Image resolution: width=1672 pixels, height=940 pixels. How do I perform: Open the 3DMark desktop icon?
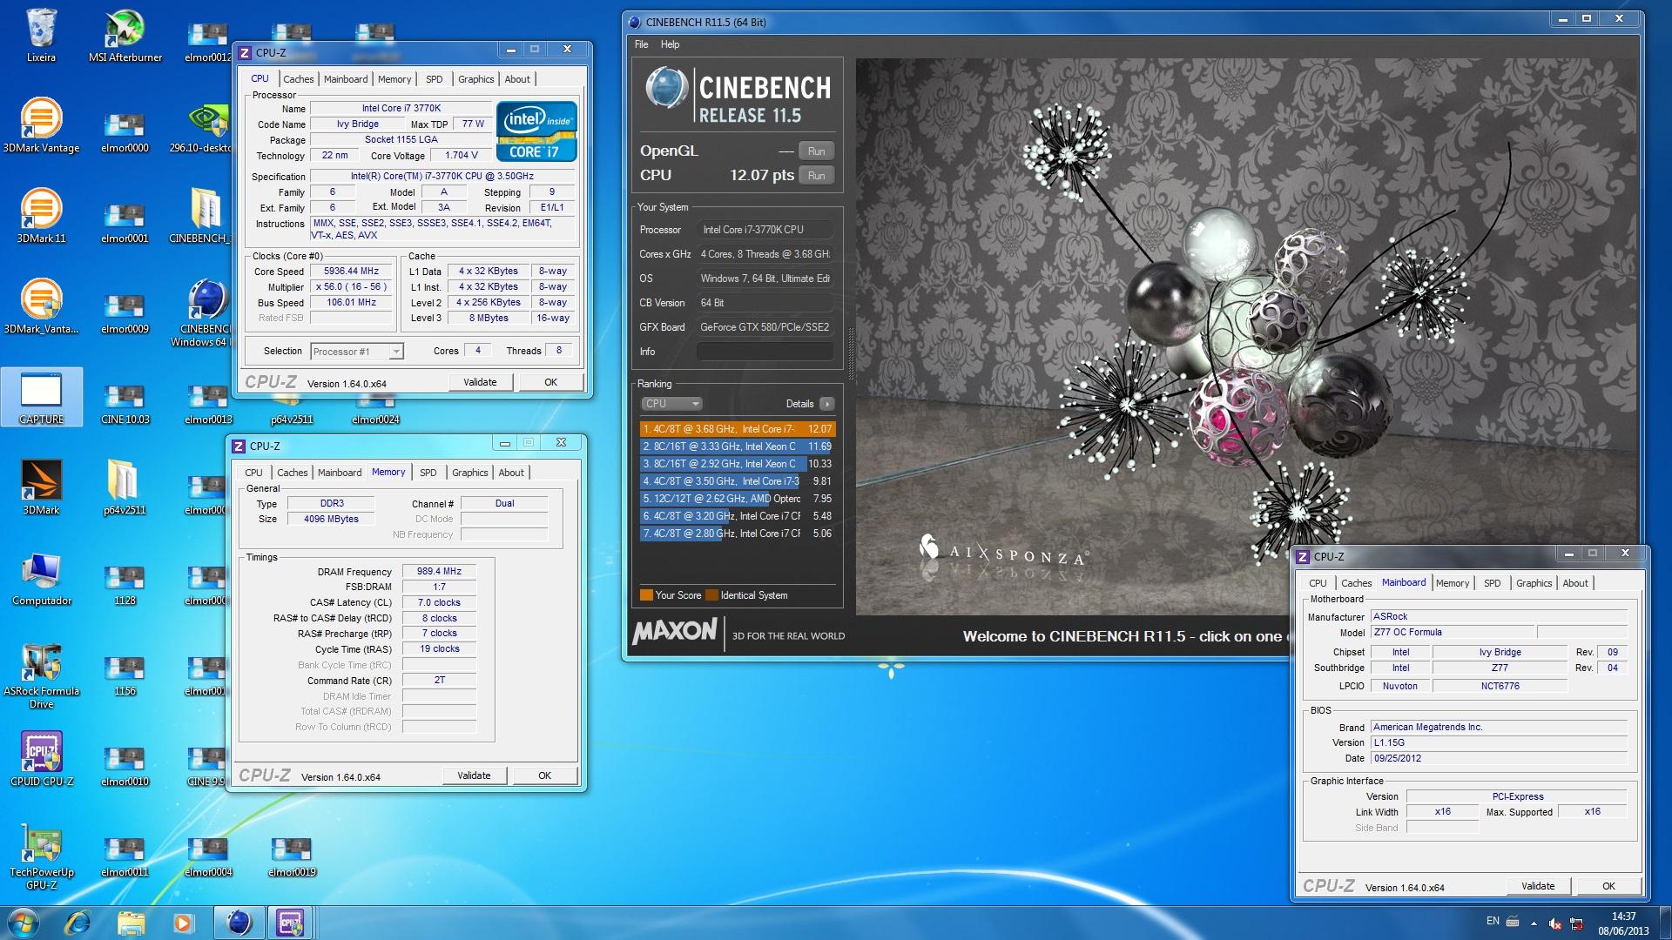41,487
